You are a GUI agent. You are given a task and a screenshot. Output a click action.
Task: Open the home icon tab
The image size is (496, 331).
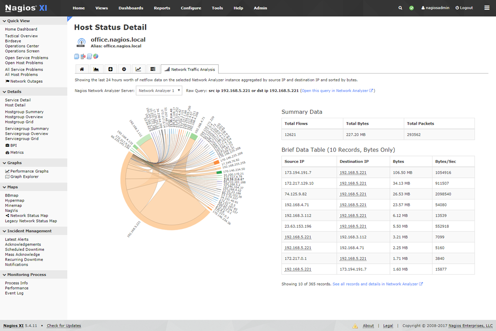pyautogui.click(x=82, y=69)
